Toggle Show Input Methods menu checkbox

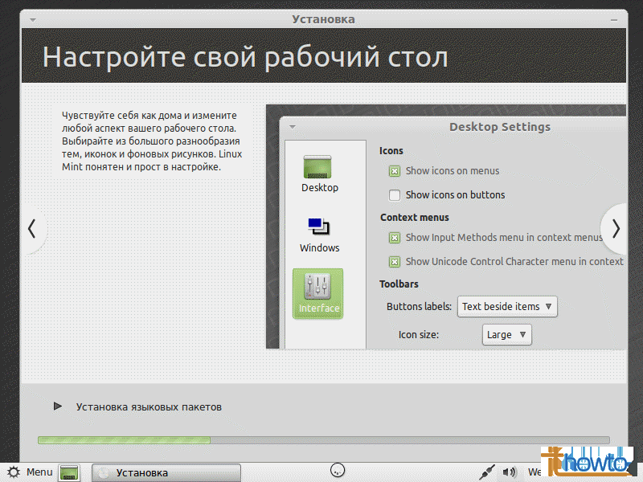[x=395, y=238]
